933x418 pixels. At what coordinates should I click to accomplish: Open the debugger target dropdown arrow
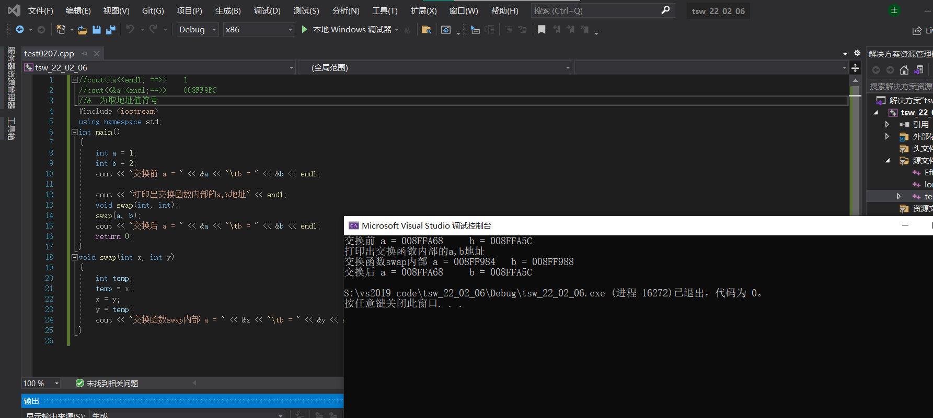click(397, 30)
